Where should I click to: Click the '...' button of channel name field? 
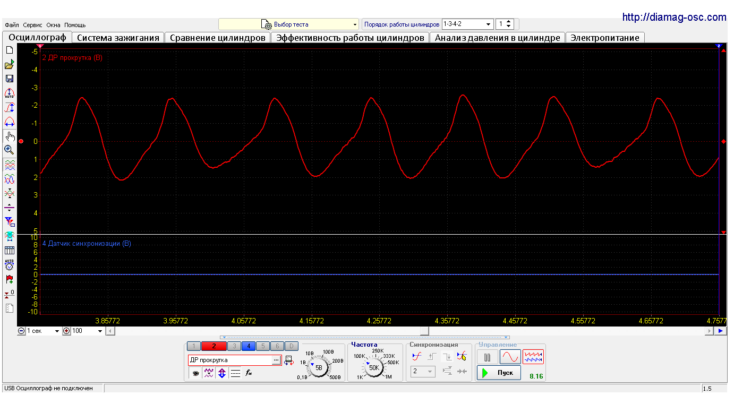click(x=276, y=360)
